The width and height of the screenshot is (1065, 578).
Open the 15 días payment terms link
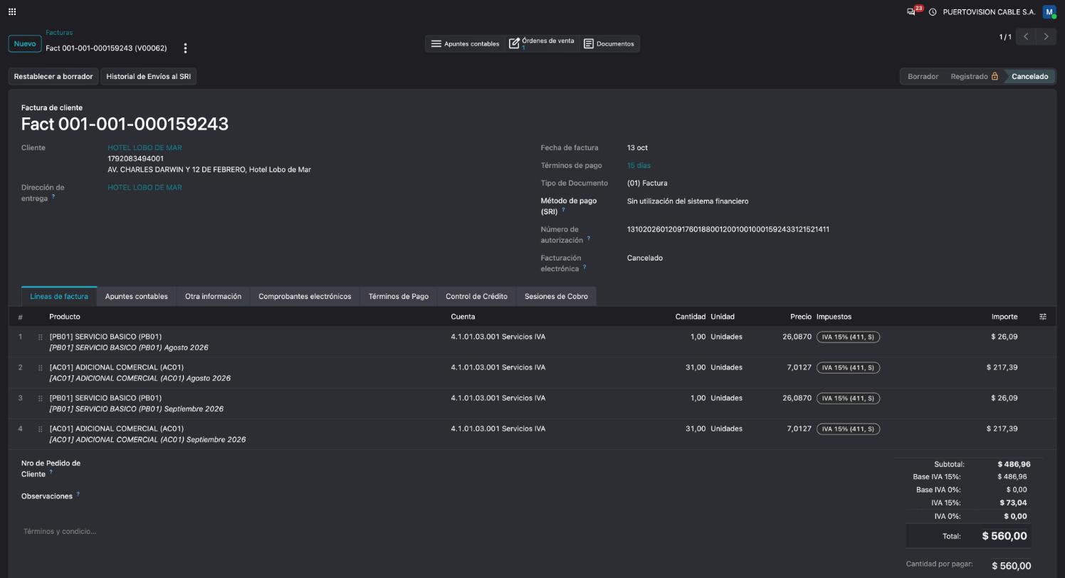(x=639, y=166)
